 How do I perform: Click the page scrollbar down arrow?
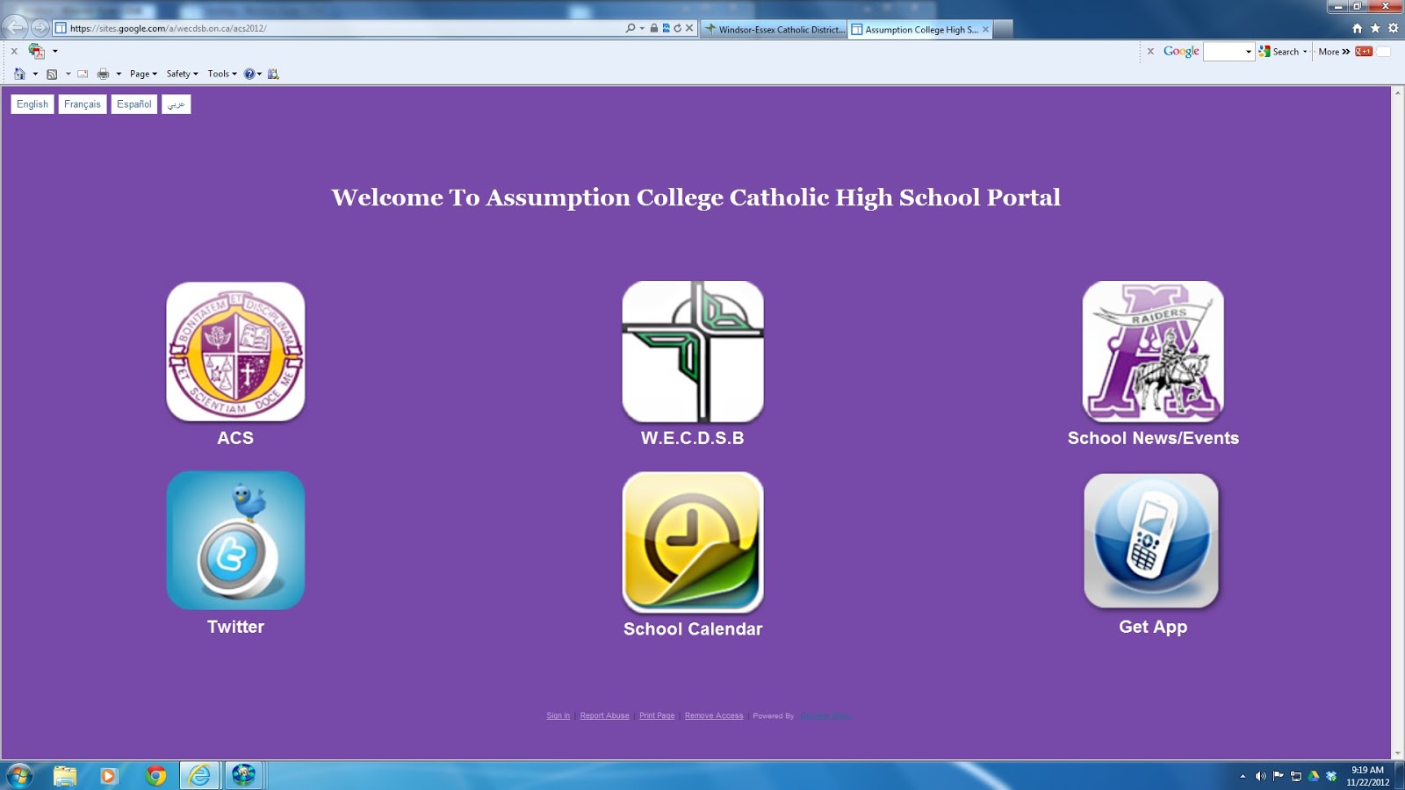click(x=1398, y=753)
